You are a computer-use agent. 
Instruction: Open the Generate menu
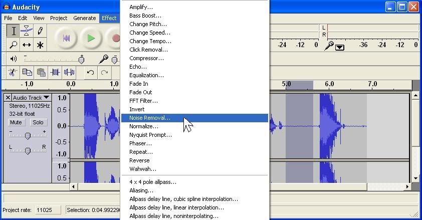85,18
